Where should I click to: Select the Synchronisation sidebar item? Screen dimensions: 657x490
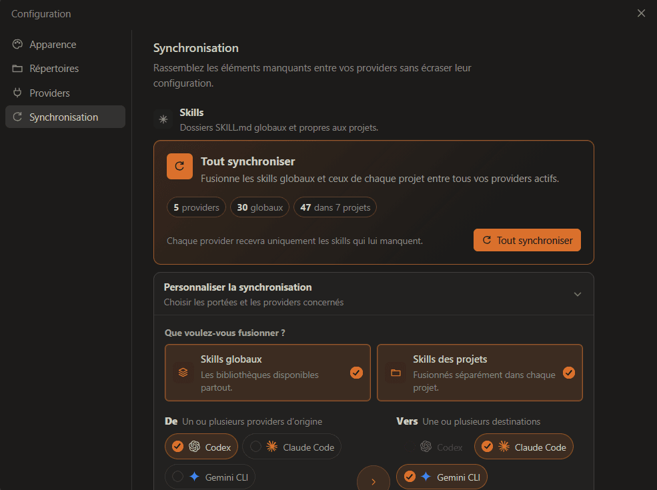coord(65,117)
